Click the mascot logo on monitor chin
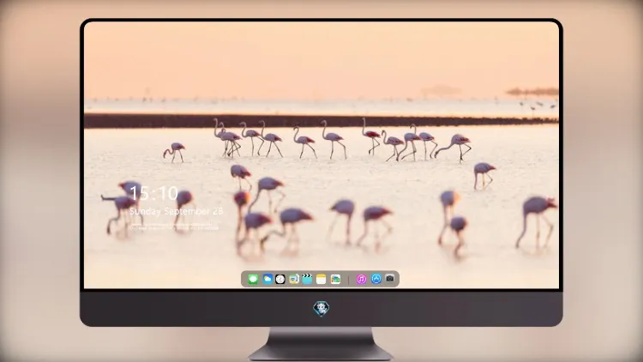643x362 pixels. point(321,309)
